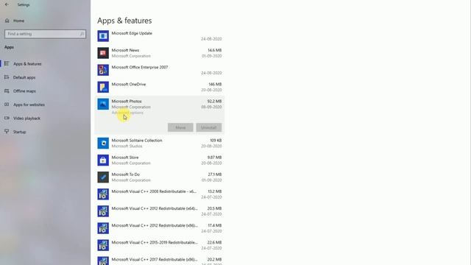This screenshot has height=265, width=471.
Task: Select Visual C++ 2012 Redistributable (x64) entry
Action: coord(160,211)
